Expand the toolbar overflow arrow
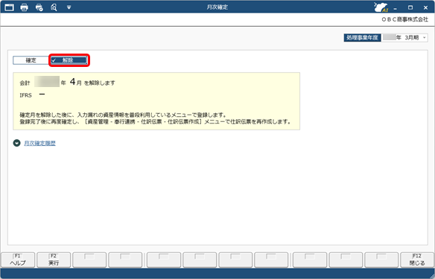This screenshot has height=279, width=435. tap(69, 7)
